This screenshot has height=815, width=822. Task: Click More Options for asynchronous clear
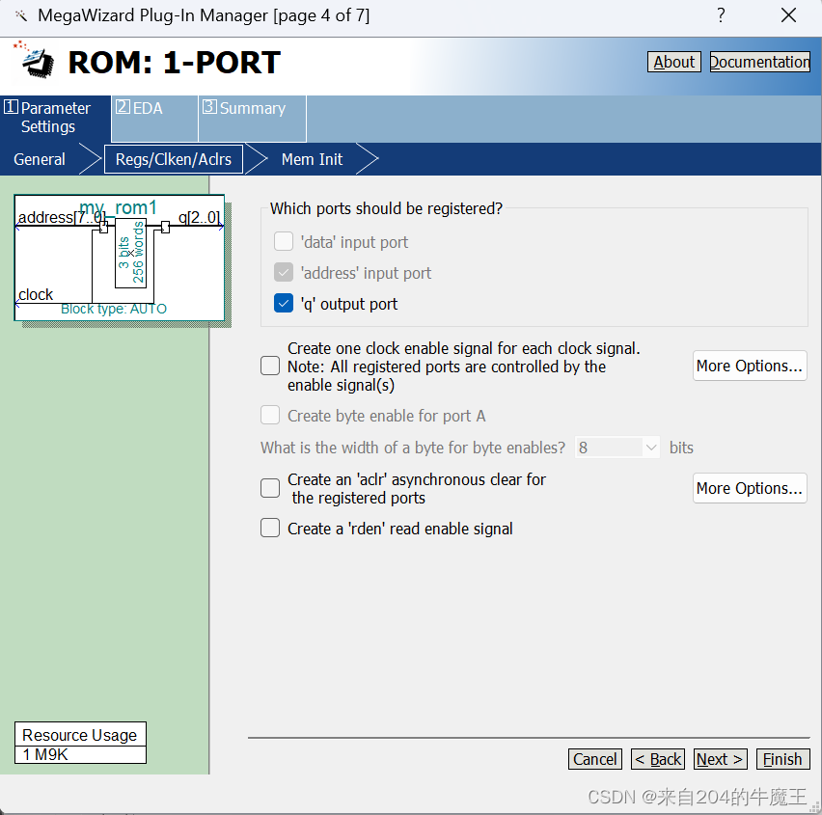pos(750,488)
